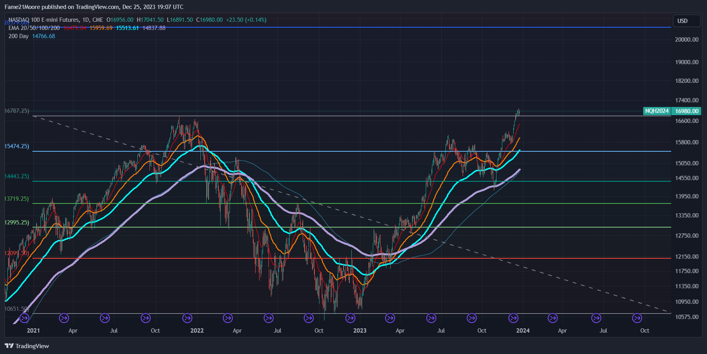
Task: Click the 16980.00 last price label
Action: tap(686, 111)
